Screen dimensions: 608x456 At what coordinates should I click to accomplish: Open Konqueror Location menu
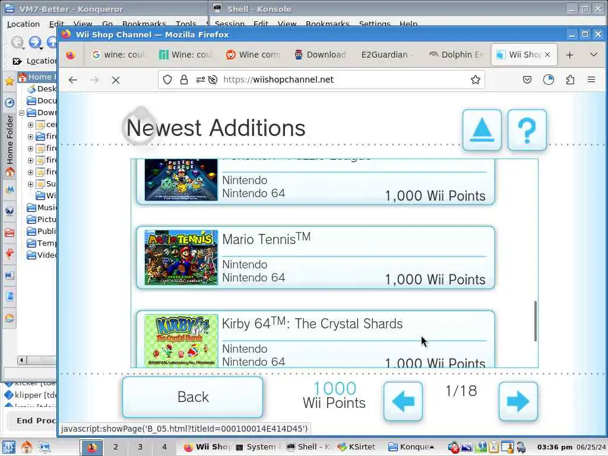[23, 24]
